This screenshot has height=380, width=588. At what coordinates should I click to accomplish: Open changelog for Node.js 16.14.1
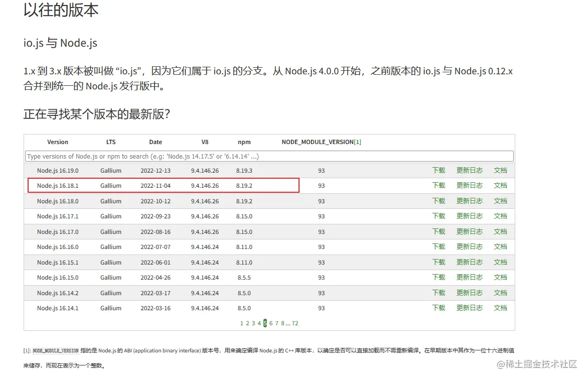[469, 308]
